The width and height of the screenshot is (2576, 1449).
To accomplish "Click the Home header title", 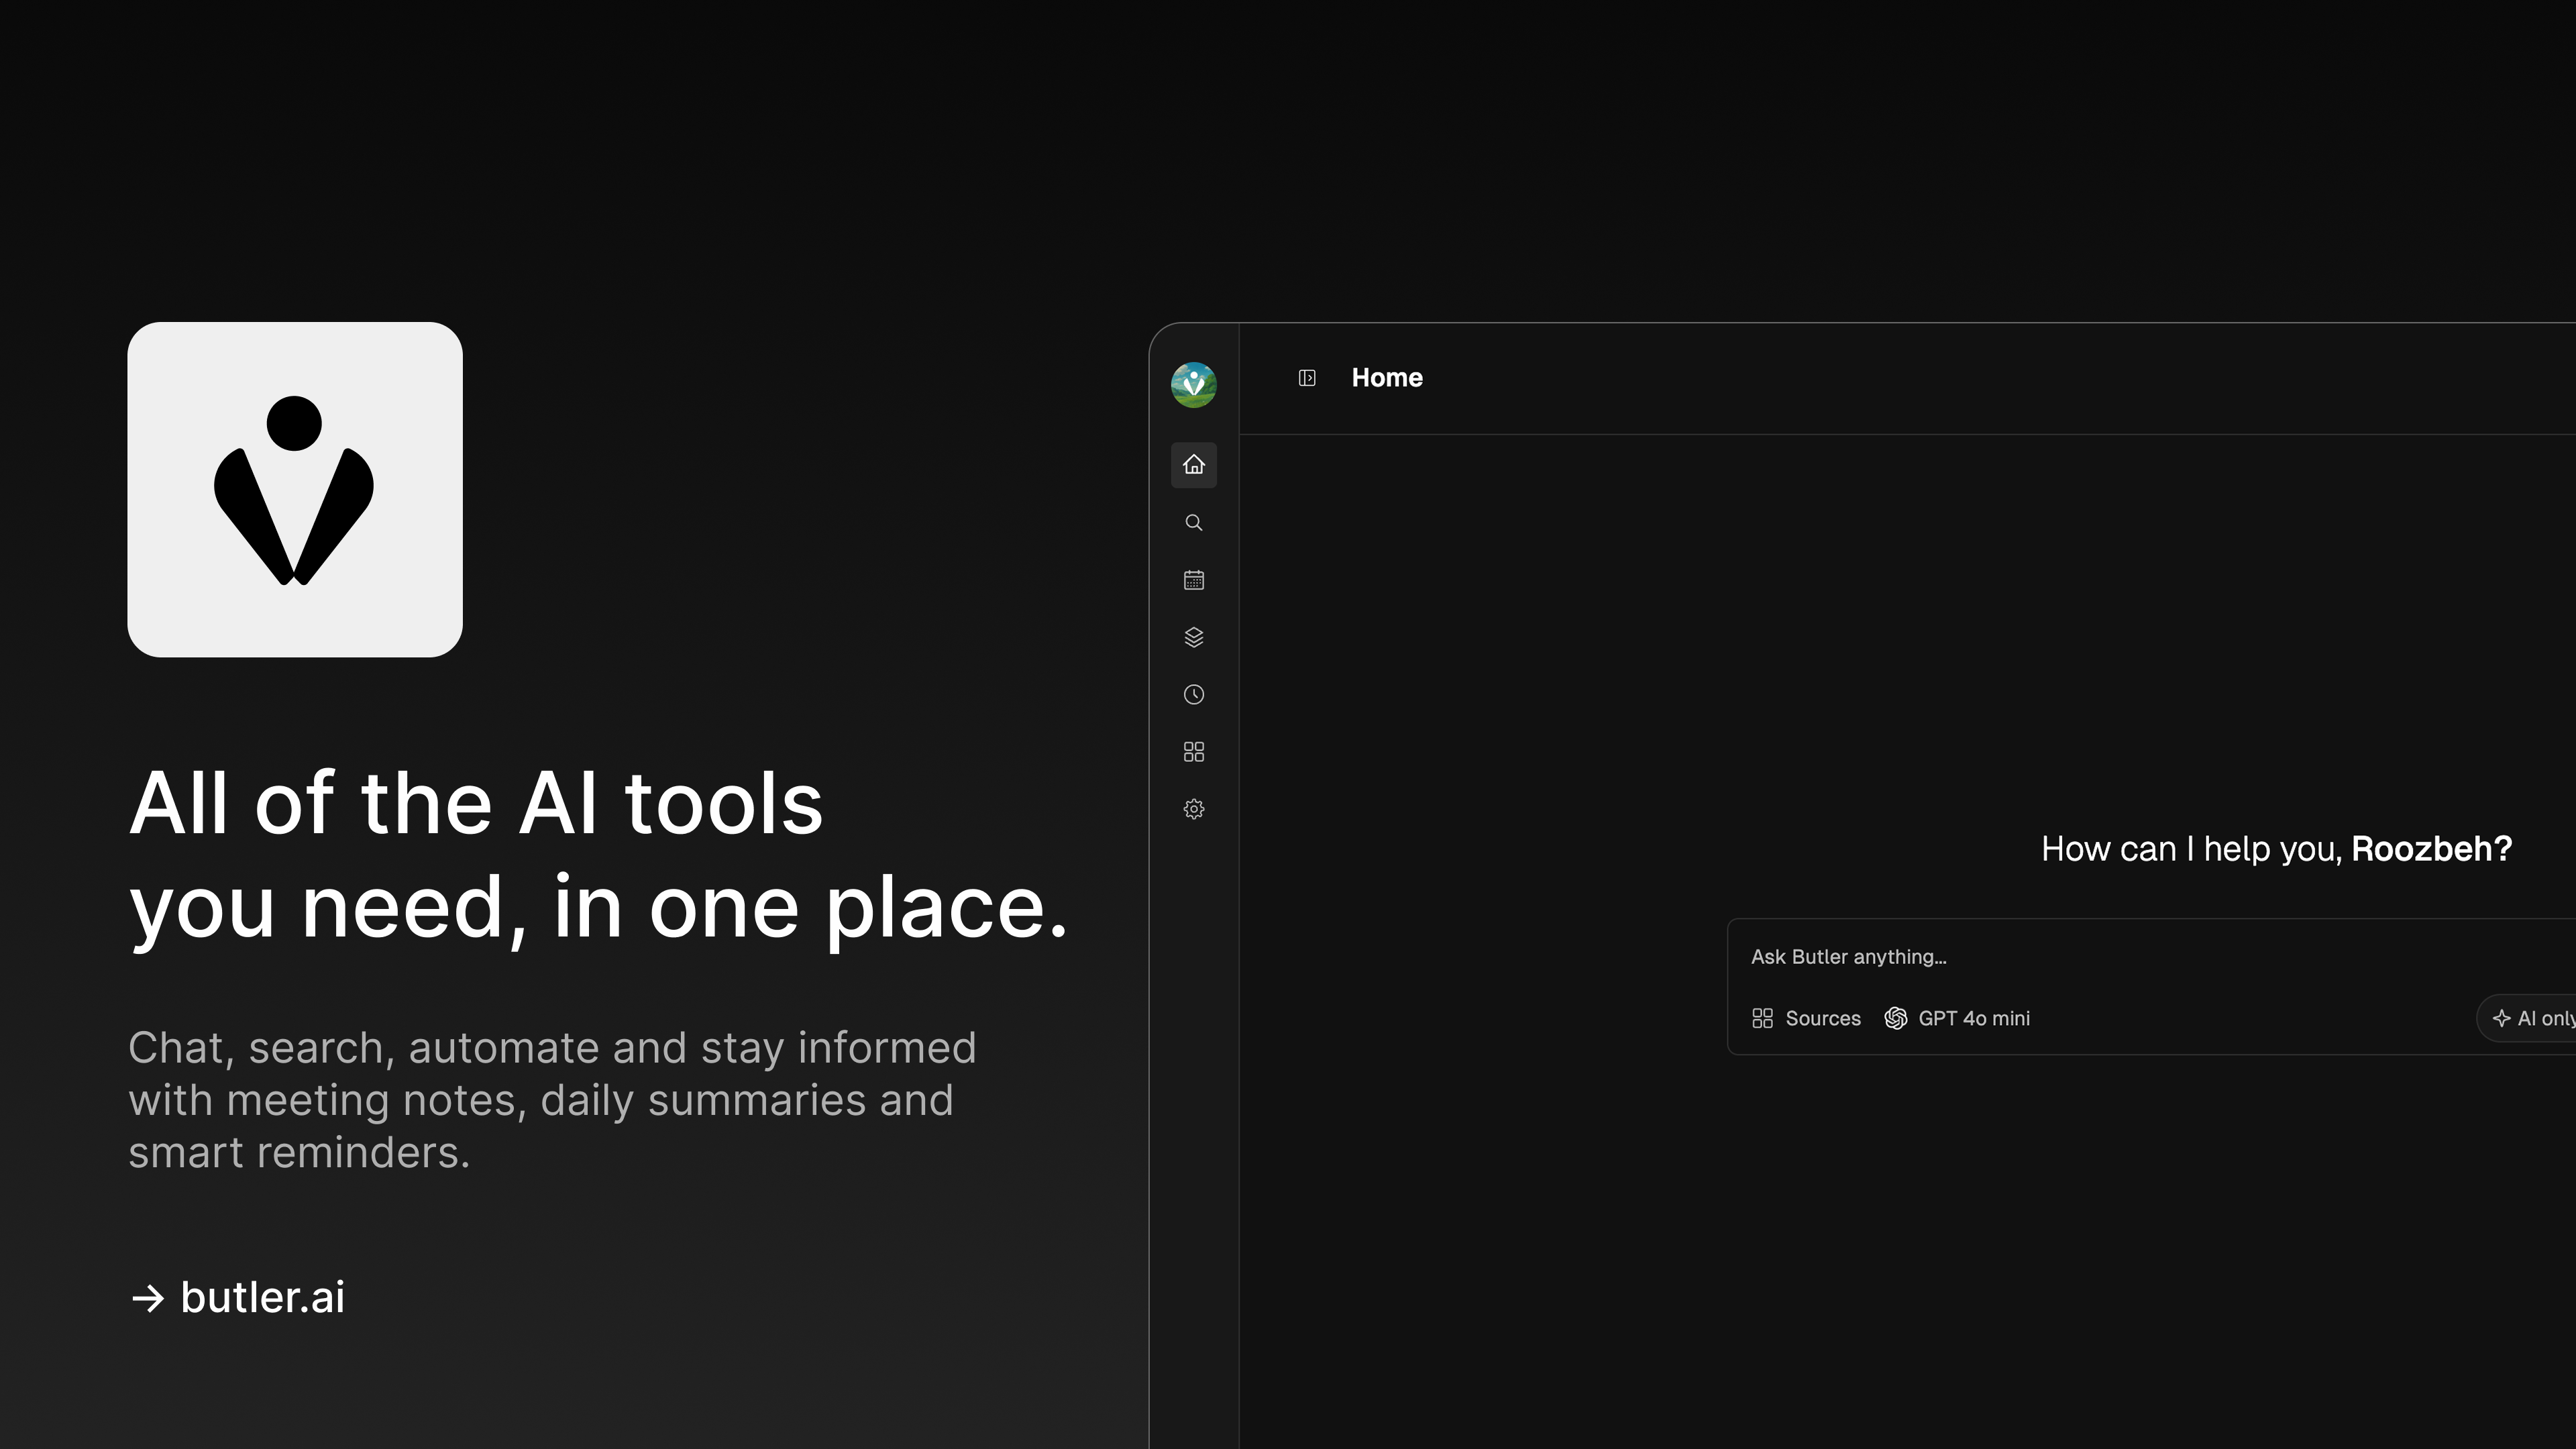I will click(1386, 378).
